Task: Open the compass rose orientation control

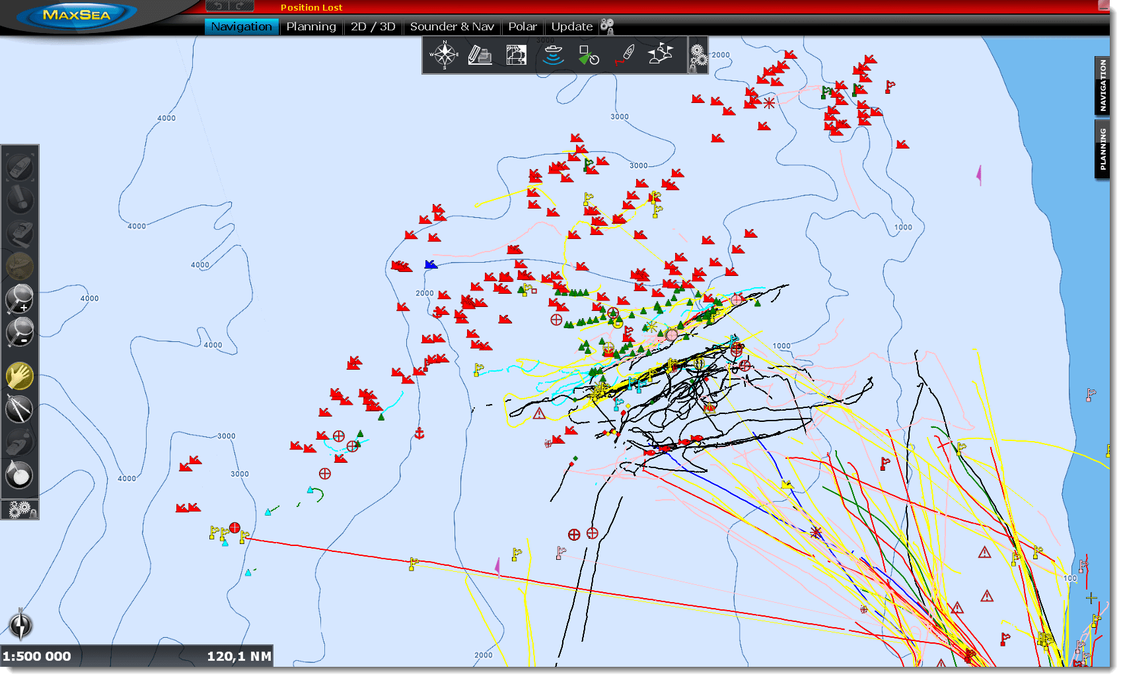Action: (444, 55)
